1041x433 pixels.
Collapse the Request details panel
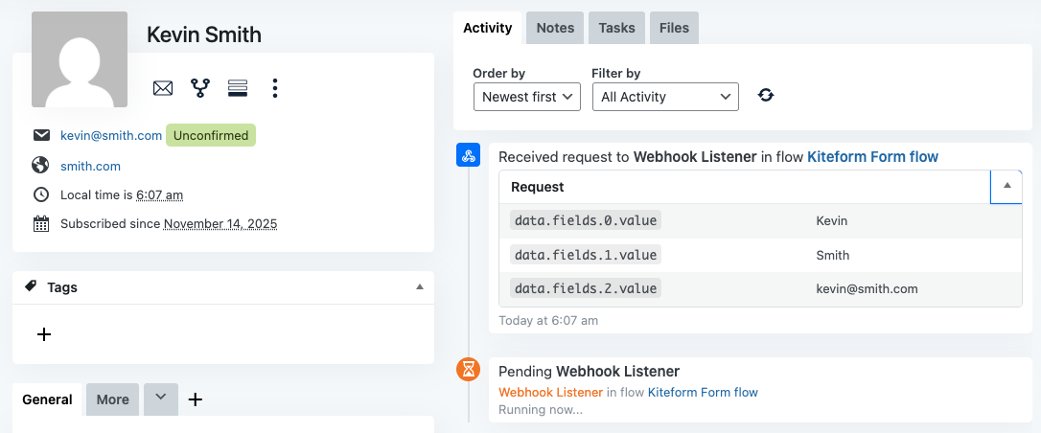pos(1006,187)
